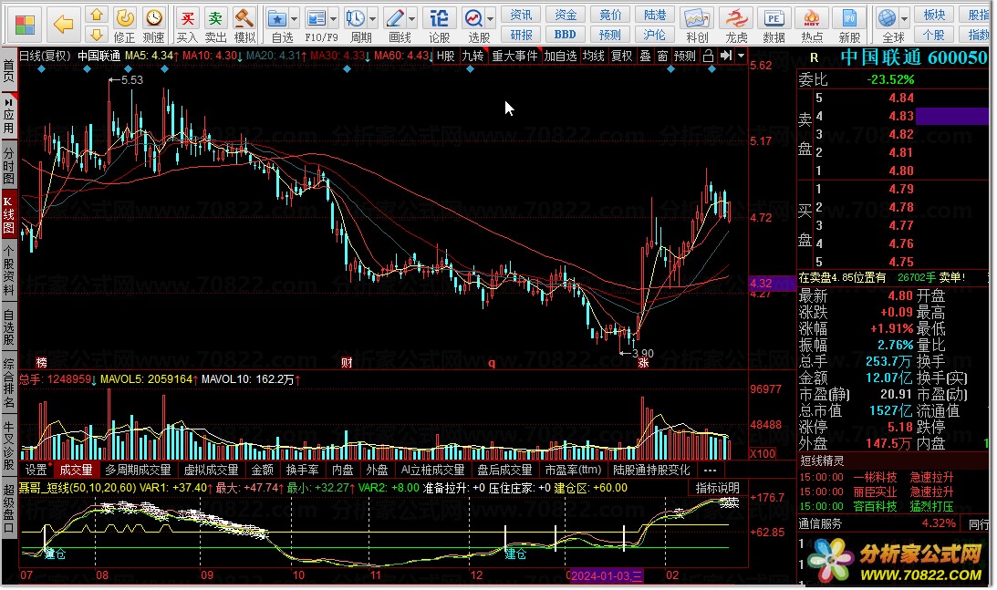Click the 竞价 auction button
This screenshot has width=997, height=590.
click(x=610, y=14)
